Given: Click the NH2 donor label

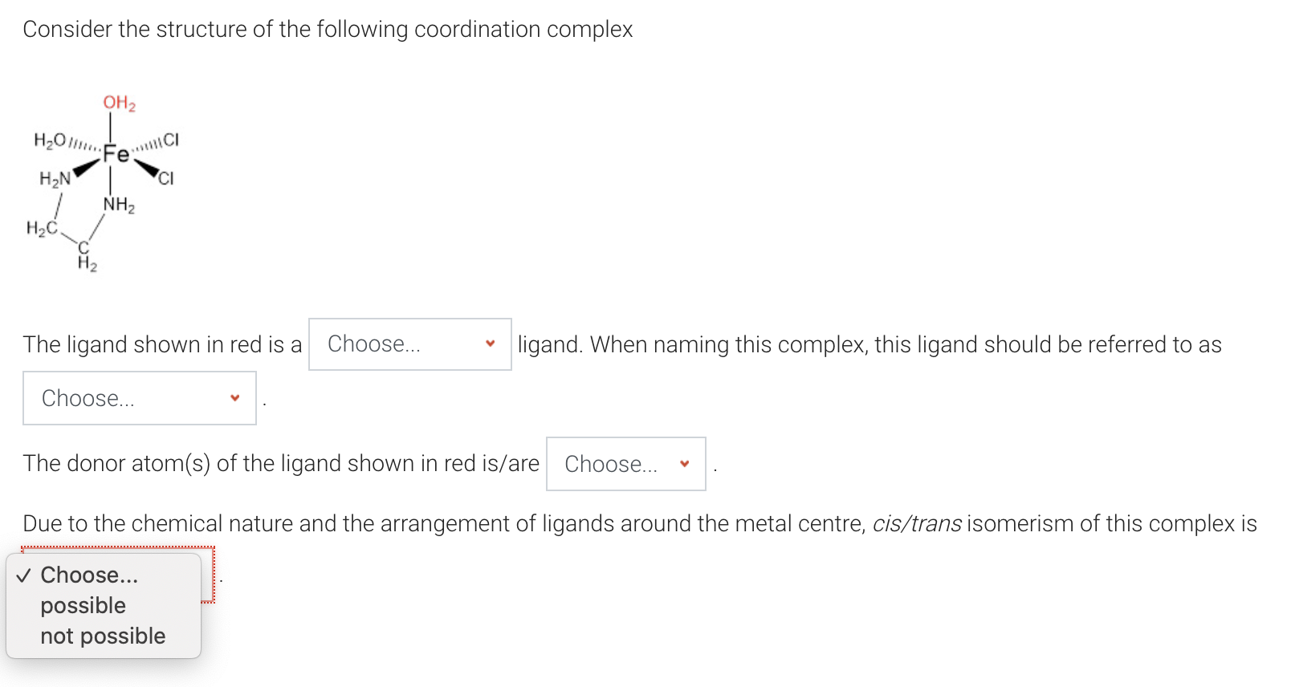Looking at the screenshot, I should [x=117, y=205].
